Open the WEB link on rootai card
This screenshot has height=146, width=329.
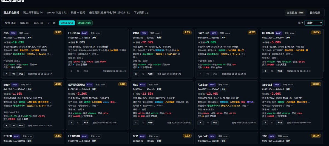(280, 122)
